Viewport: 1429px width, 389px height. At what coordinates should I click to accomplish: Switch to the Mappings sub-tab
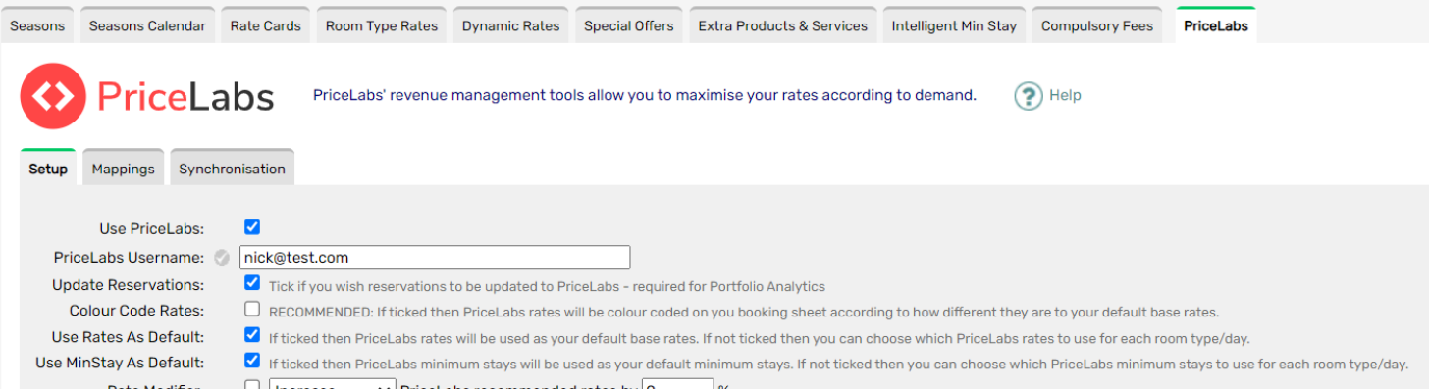124,169
